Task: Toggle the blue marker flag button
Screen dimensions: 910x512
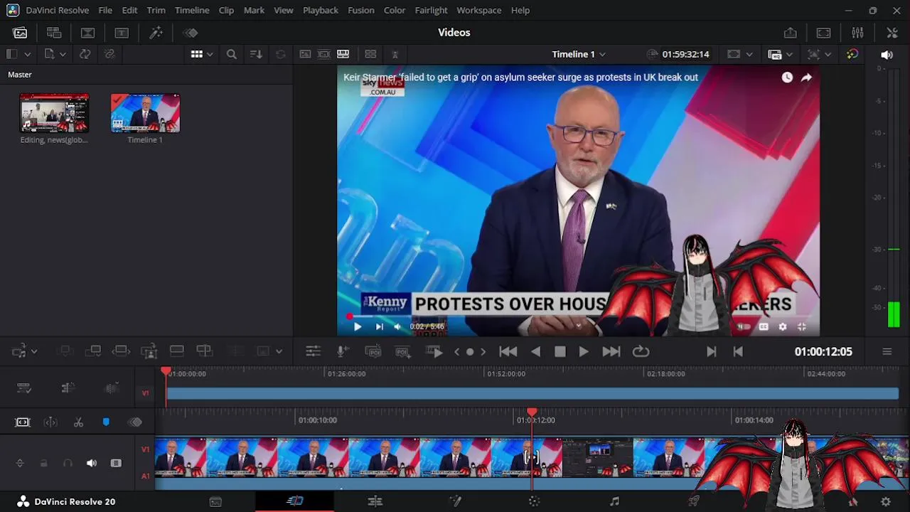Action: click(x=106, y=422)
